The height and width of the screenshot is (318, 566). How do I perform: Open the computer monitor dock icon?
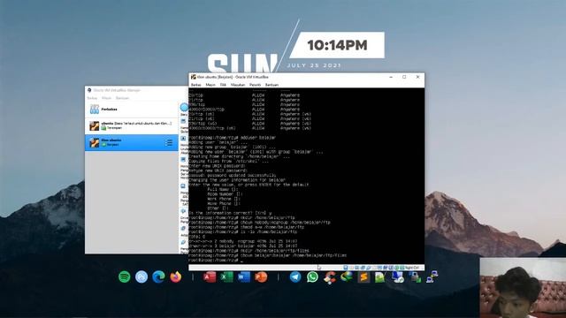(397, 276)
